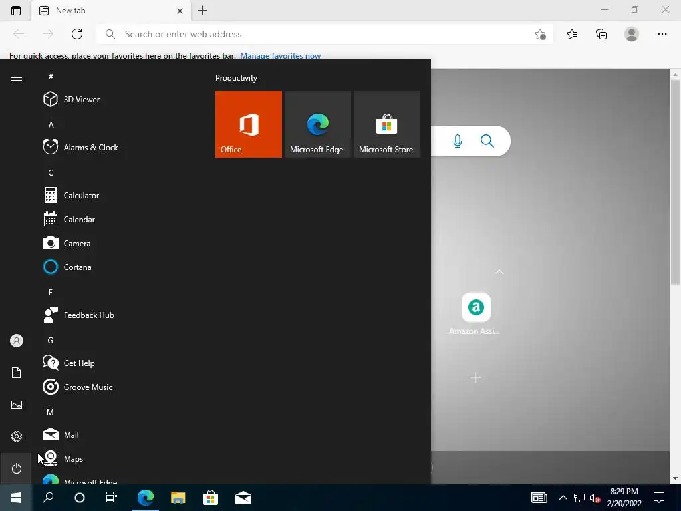
Task: Click the Power button in Start menu
Action: (x=16, y=468)
